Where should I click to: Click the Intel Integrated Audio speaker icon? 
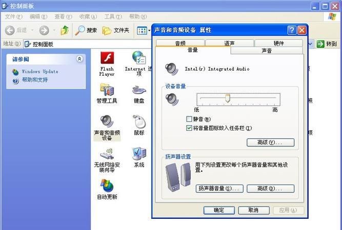pyautogui.click(x=172, y=69)
